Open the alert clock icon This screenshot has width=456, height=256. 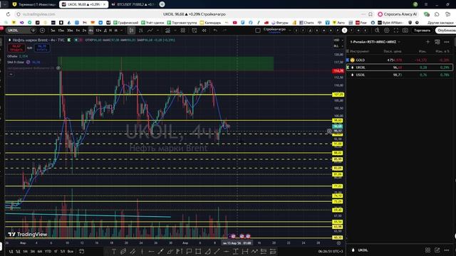[195, 31]
